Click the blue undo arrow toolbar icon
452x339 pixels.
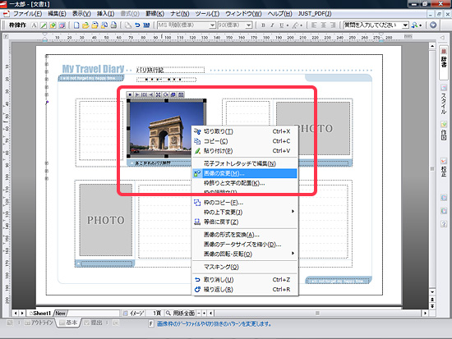click(137, 25)
